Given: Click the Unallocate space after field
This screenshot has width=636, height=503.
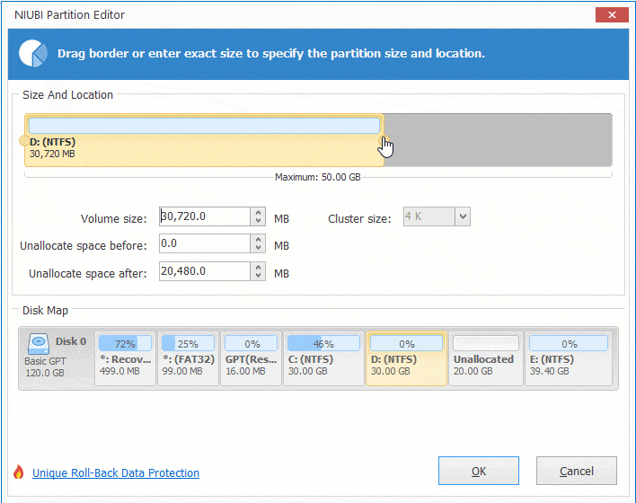Looking at the screenshot, I should coord(204,271).
